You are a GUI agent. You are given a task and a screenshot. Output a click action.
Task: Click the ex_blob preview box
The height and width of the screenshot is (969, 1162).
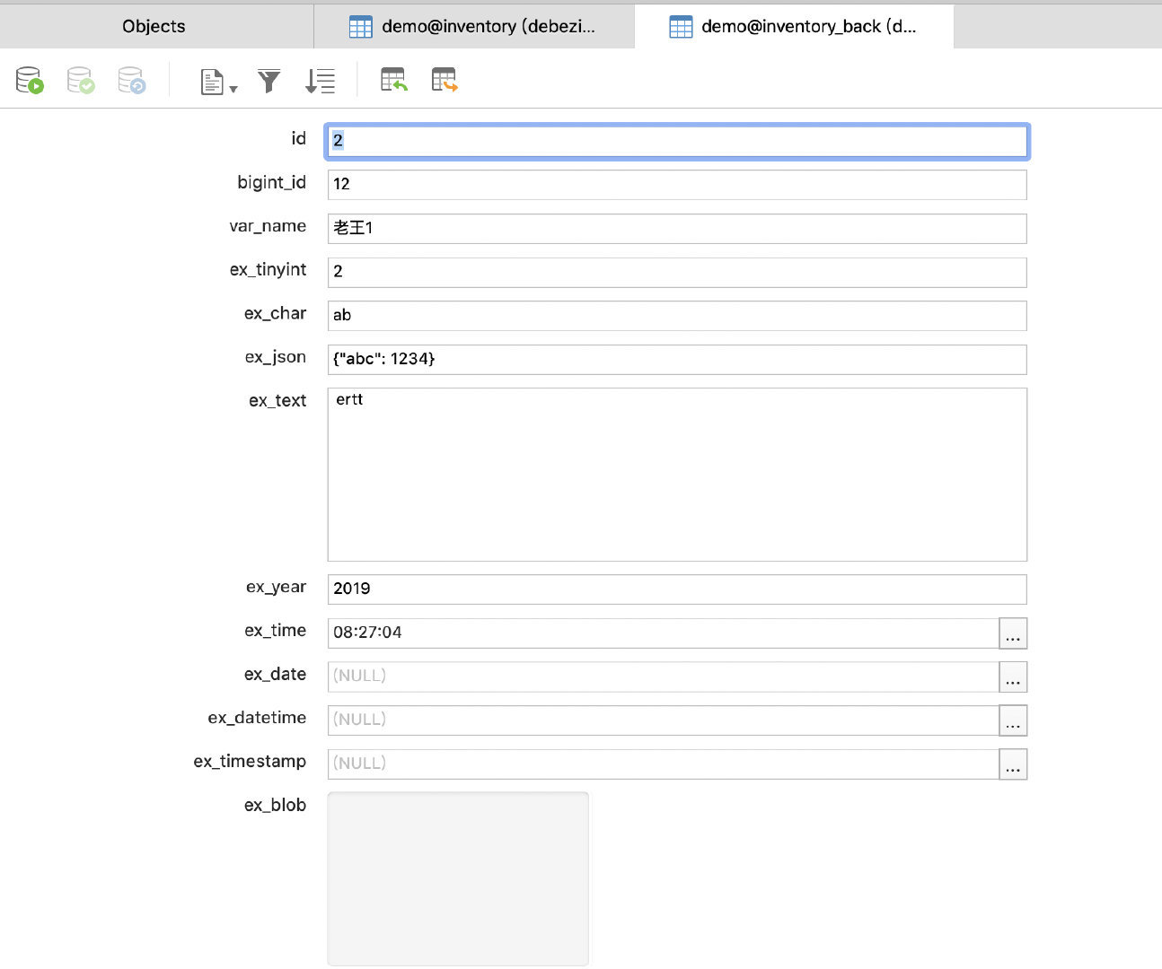[x=458, y=878]
